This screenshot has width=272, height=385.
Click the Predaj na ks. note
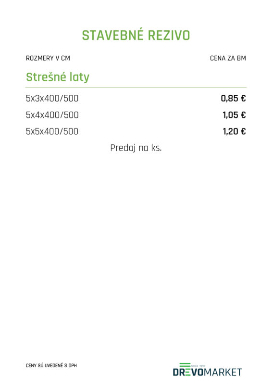click(136, 148)
